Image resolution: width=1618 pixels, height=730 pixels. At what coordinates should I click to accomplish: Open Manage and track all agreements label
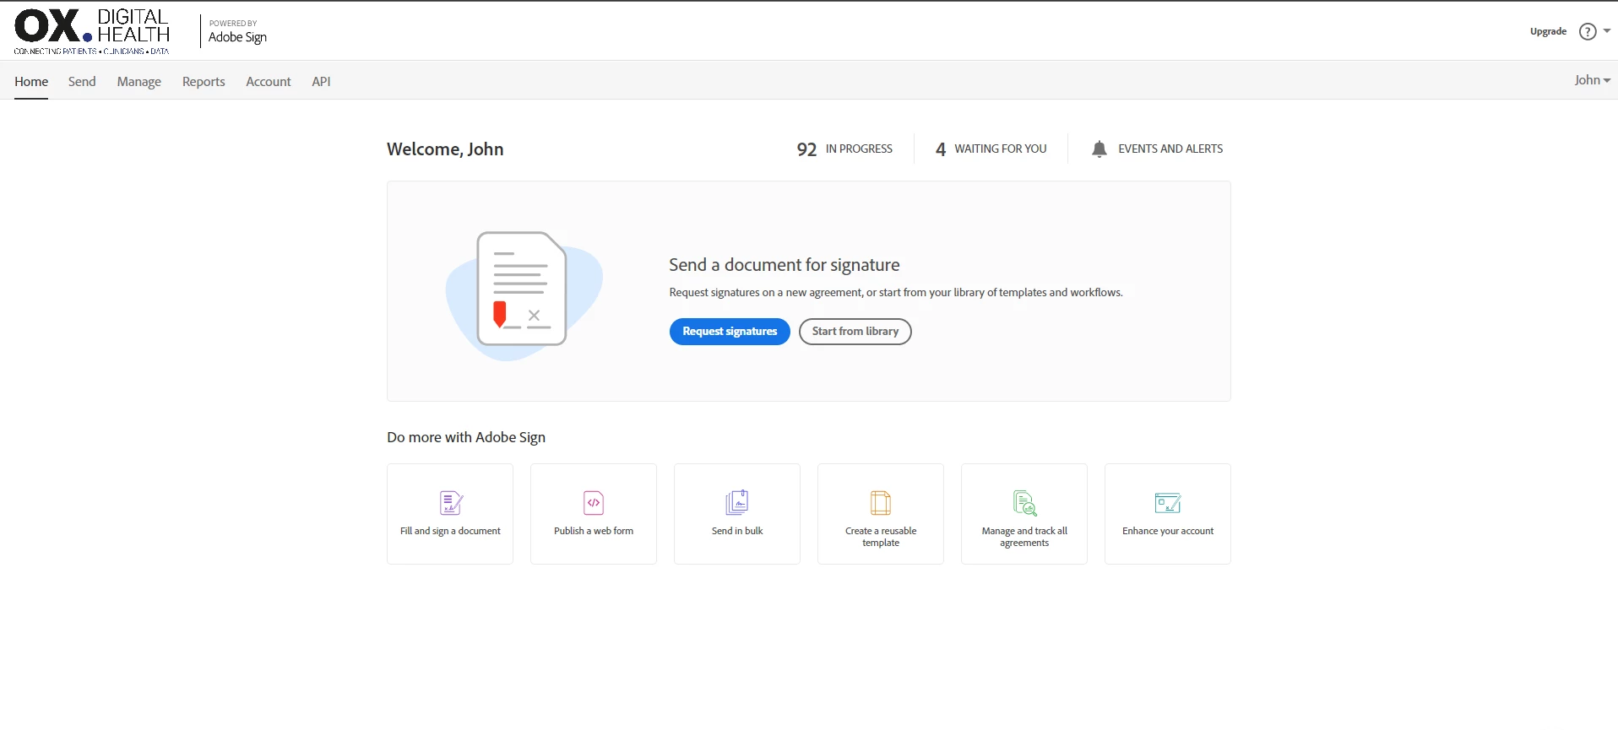click(1024, 537)
